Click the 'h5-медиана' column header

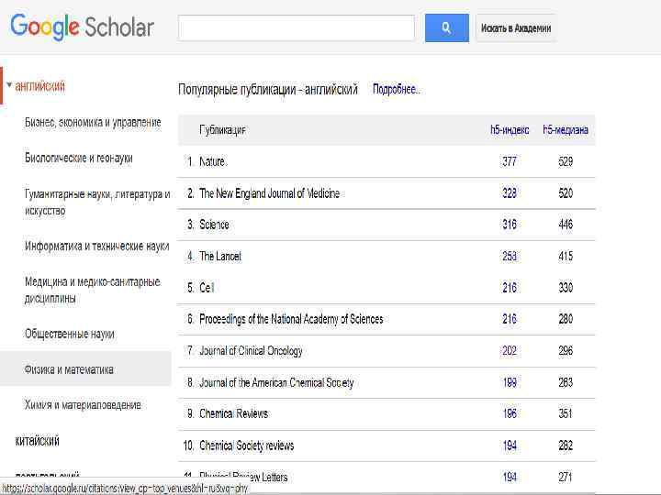pos(566,130)
